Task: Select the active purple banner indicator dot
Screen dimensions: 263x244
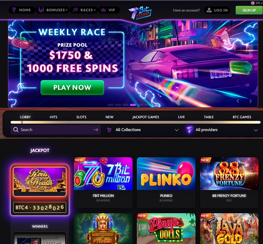Action: point(133,105)
